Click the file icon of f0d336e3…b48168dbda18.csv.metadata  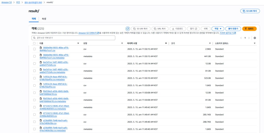pyautogui.click(x=40, y=99)
